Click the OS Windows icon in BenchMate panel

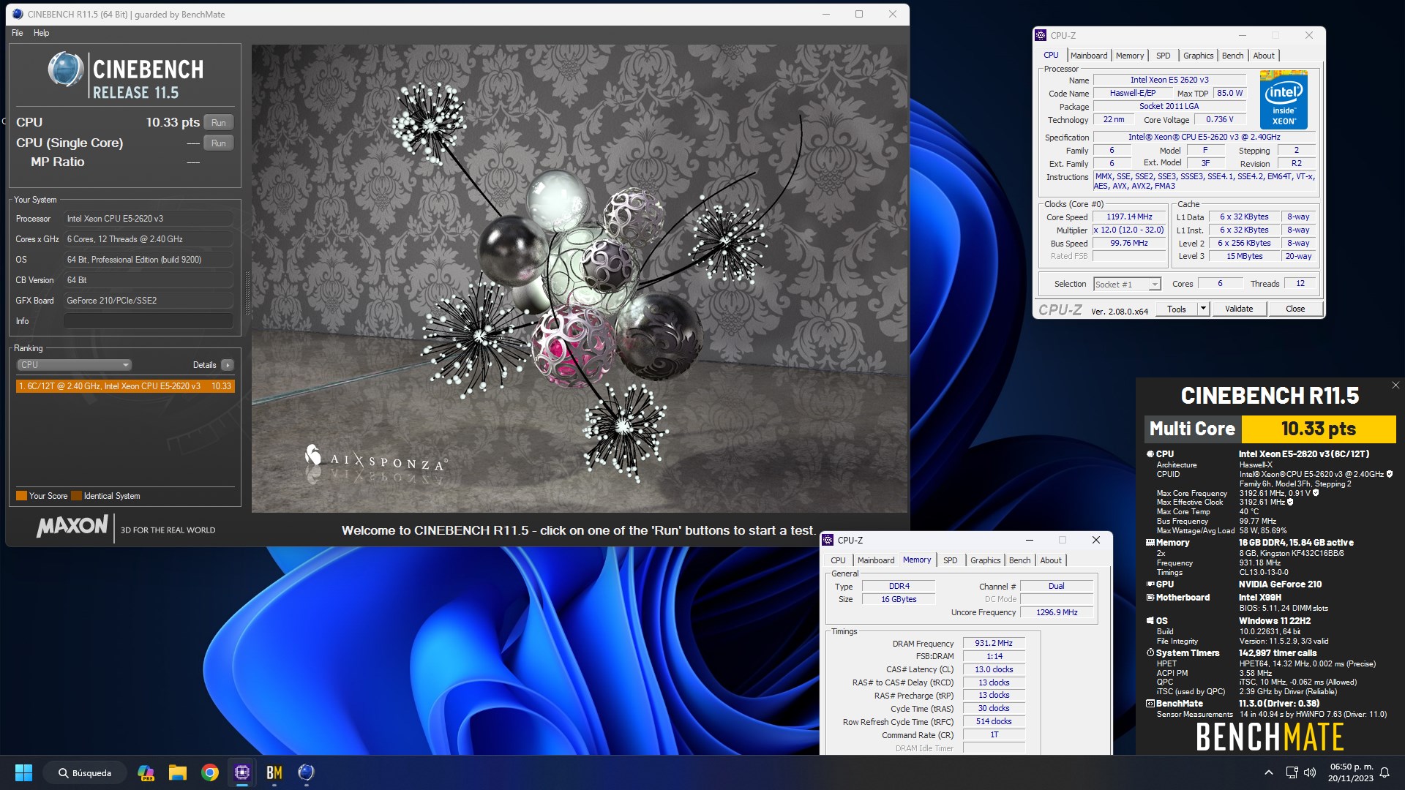pos(1150,621)
